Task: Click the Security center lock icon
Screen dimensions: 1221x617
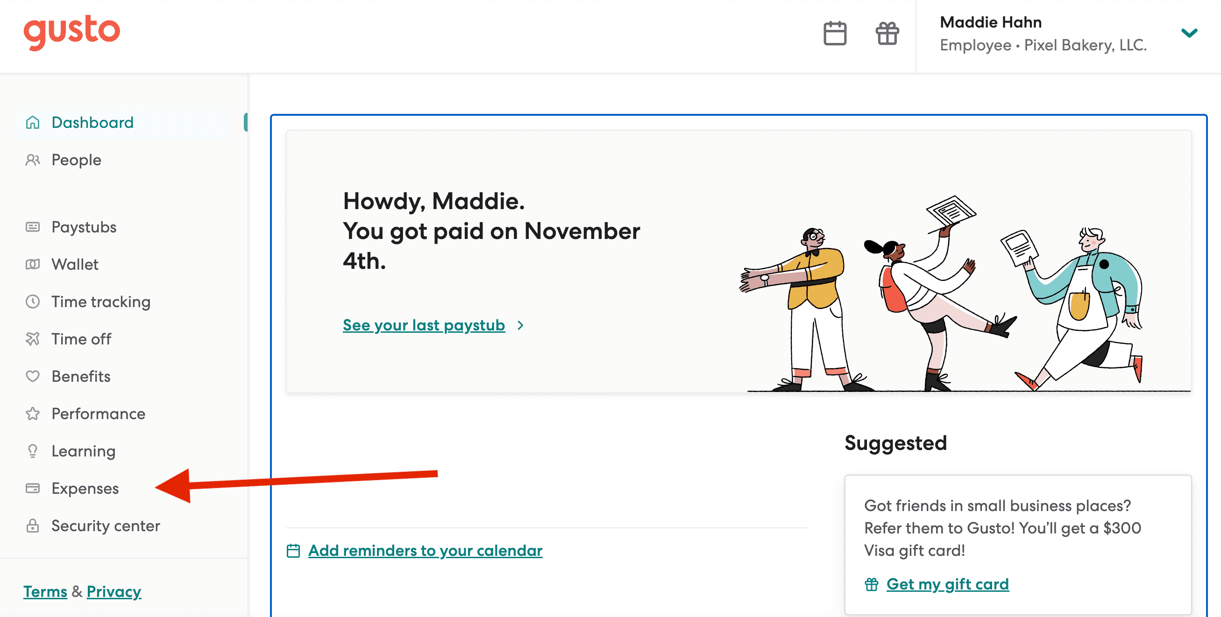Action: point(33,526)
